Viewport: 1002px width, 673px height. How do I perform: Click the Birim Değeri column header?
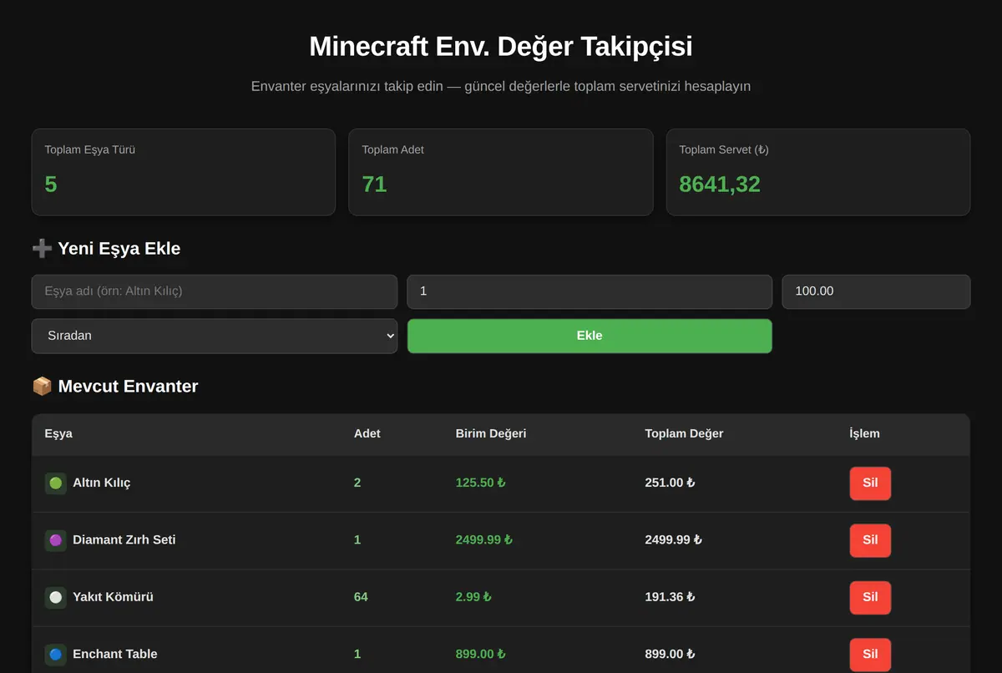[491, 433]
